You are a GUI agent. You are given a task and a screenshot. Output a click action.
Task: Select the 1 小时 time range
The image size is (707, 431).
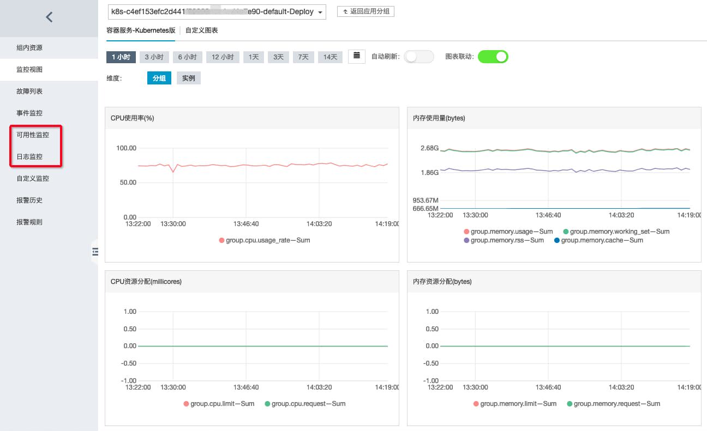tap(121, 57)
